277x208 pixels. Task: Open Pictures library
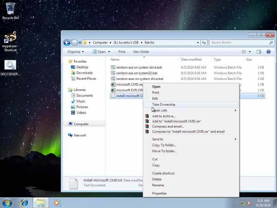click(79, 107)
